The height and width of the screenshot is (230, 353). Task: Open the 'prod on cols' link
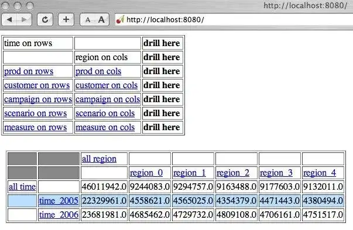click(98, 71)
